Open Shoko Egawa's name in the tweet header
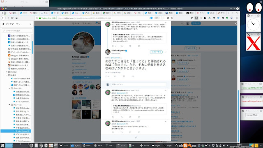The image size is (263, 148). pos(118,51)
